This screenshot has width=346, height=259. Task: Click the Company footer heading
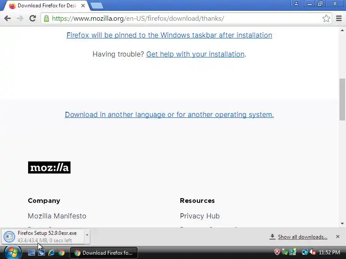pos(44,201)
